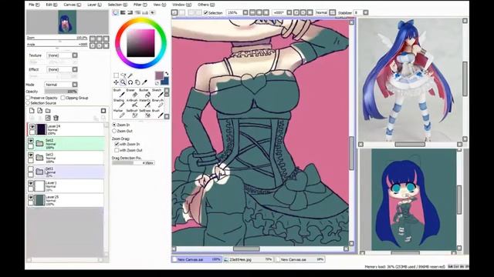Image resolution: width=494 pixels, height=277 pixels.
Task: Delete the selected layer with trash icon
Action: (x=56, y=118)
